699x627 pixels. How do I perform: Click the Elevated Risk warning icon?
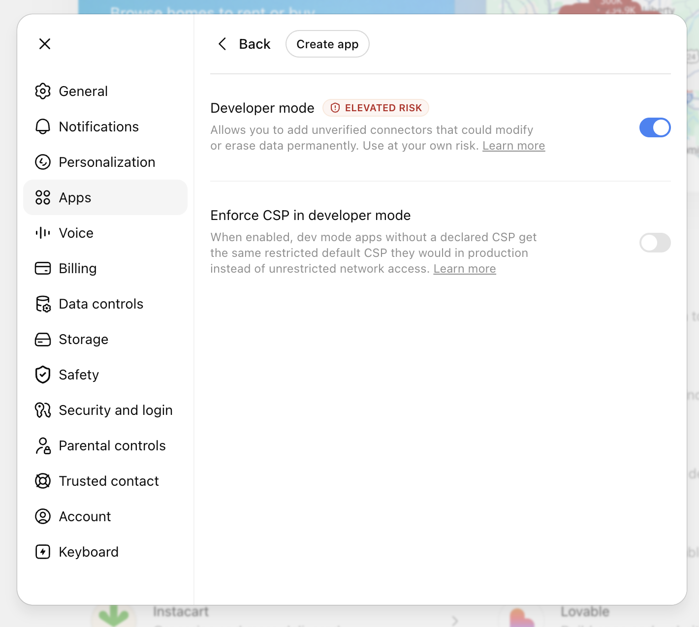click(x=335, y=108)
